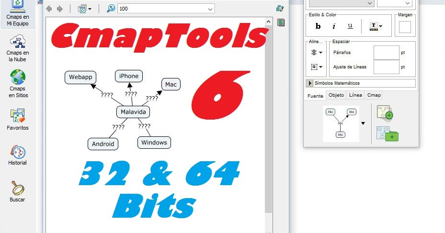Select the Malavida concept node
The width and height of the screenshot is (445, 233).
tap(133, 112)
